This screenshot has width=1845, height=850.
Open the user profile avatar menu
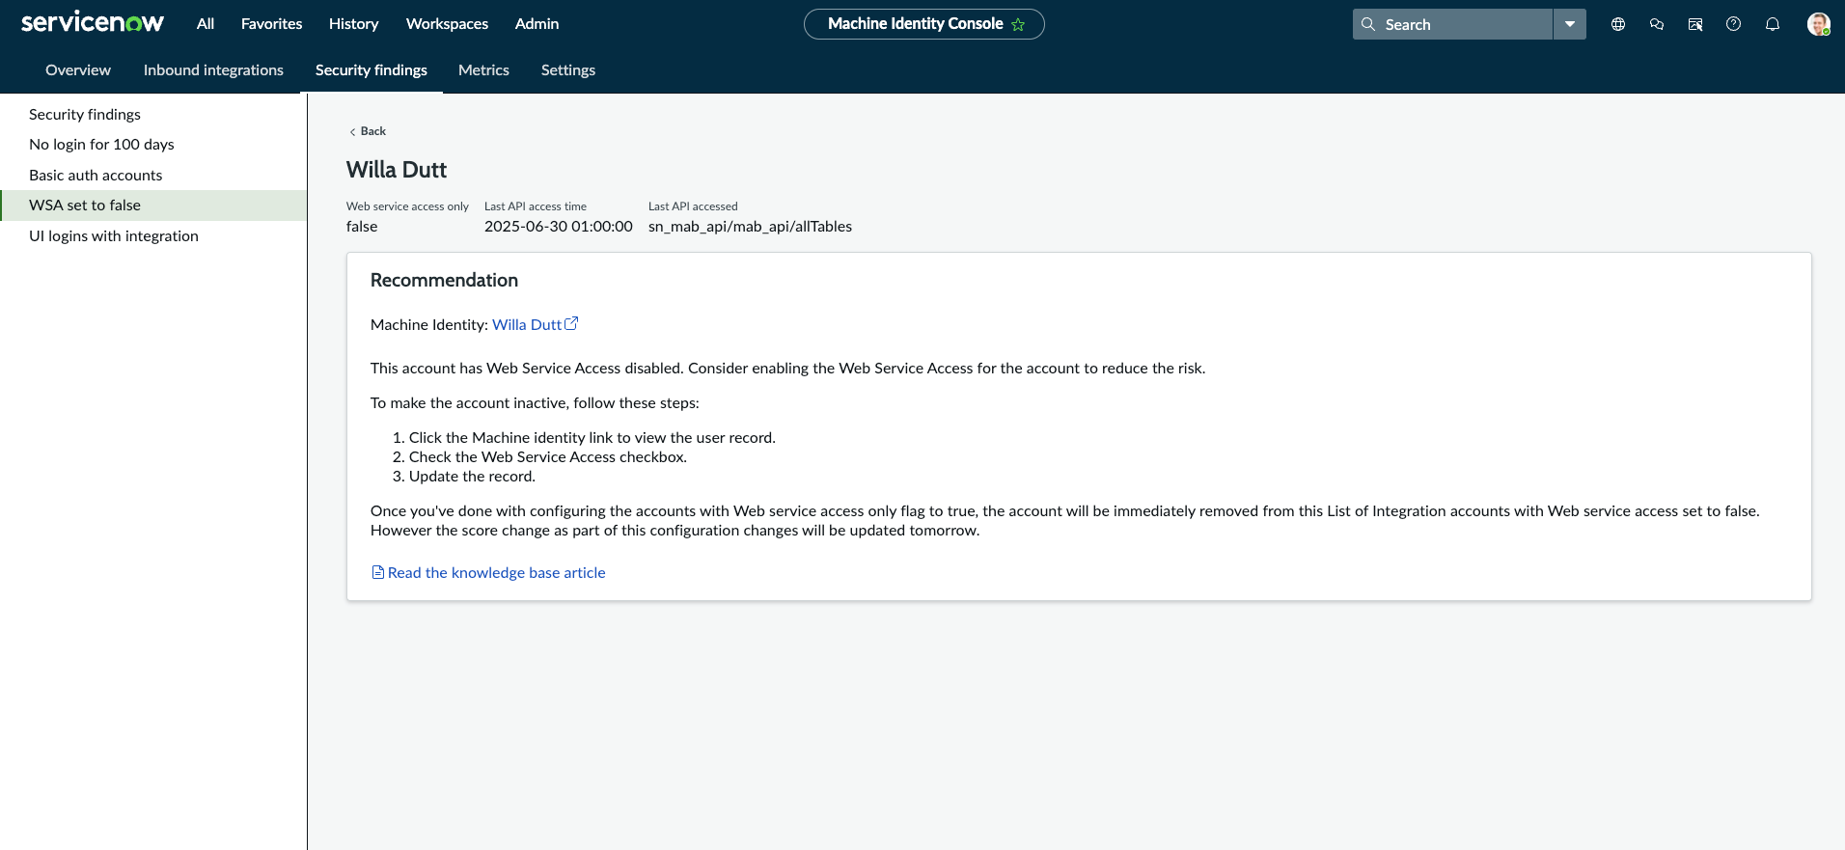1819,24
